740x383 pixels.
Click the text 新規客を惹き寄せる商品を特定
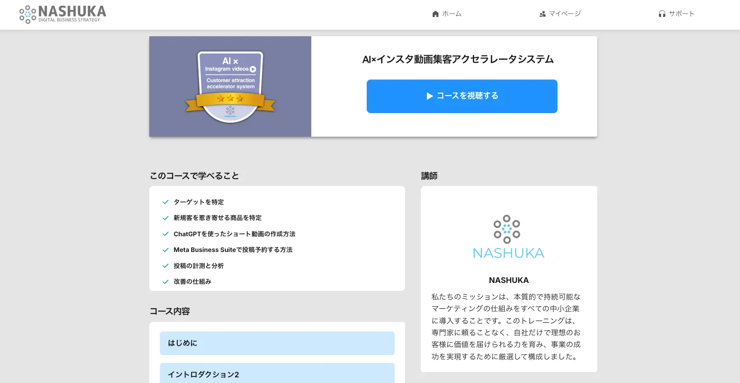217,218
